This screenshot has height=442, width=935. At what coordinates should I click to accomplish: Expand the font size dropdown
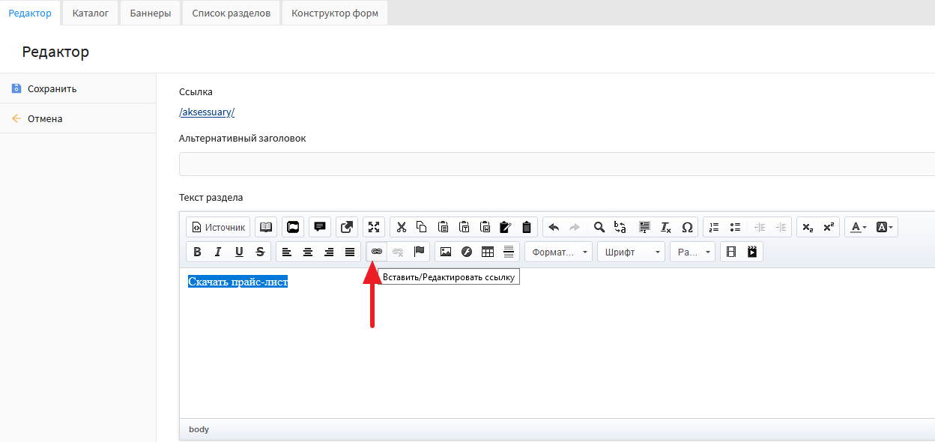pyautogui.click(x=693, y=252)
